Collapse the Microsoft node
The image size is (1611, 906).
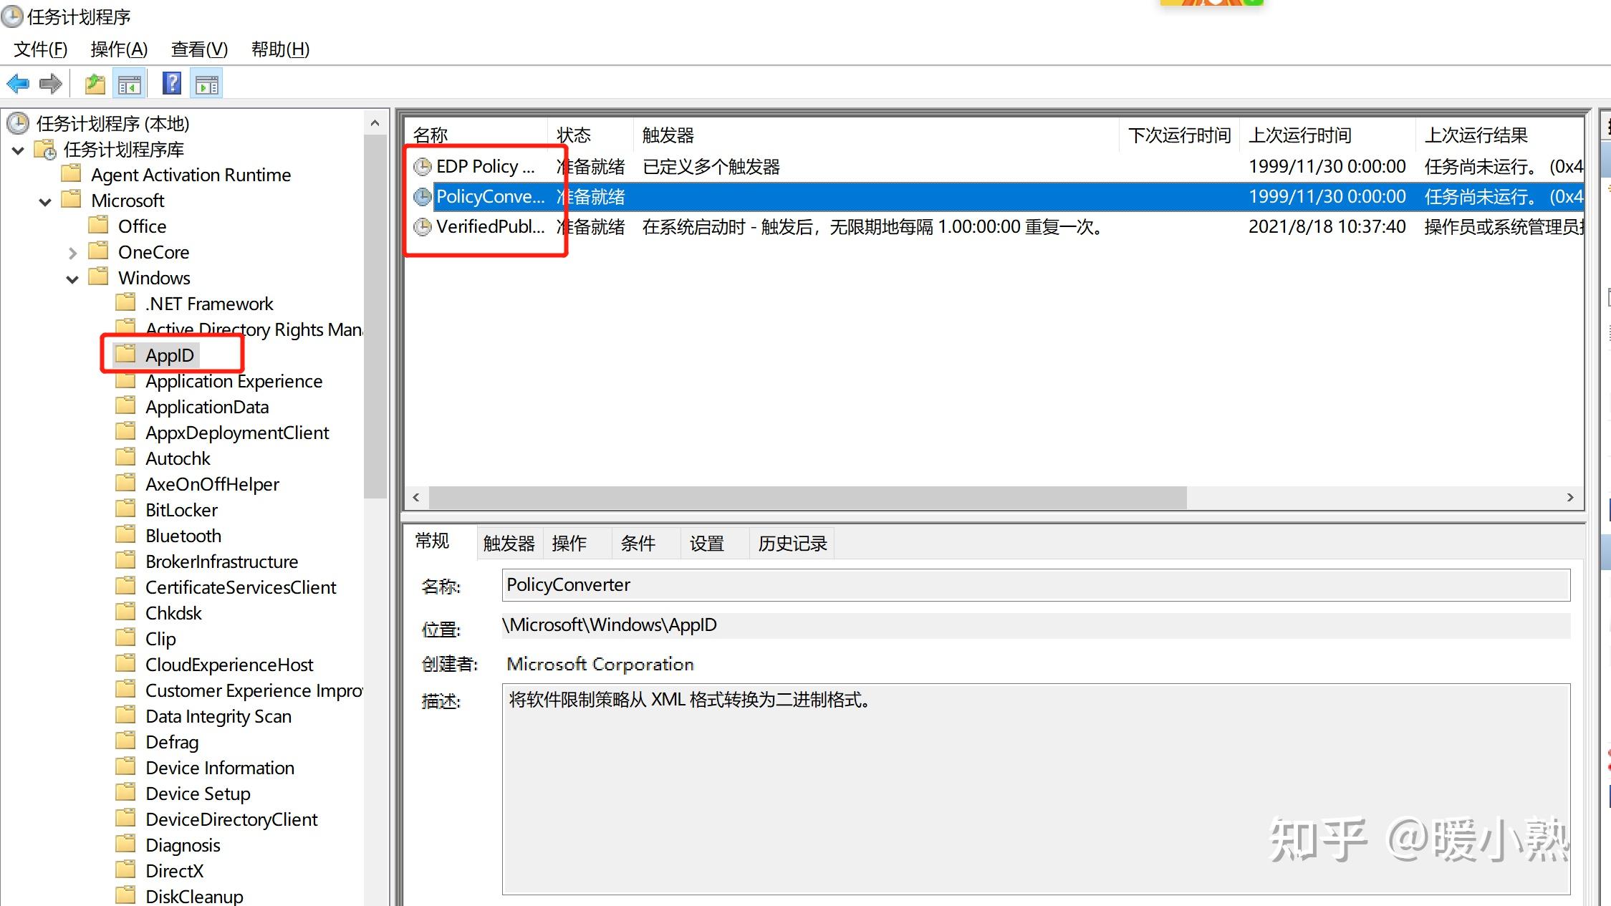point(44,201)
